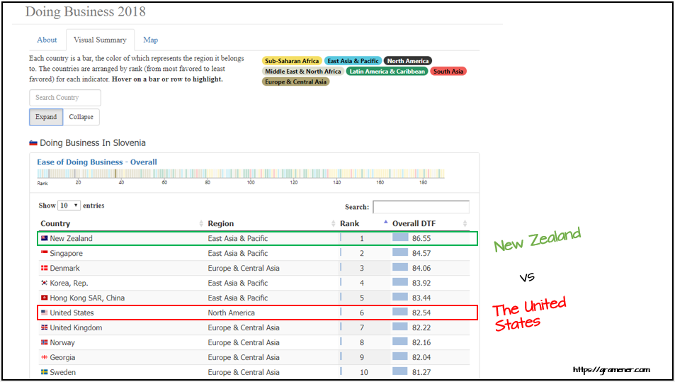Click the Hong Kong SAR flag icon

point(45,298)
